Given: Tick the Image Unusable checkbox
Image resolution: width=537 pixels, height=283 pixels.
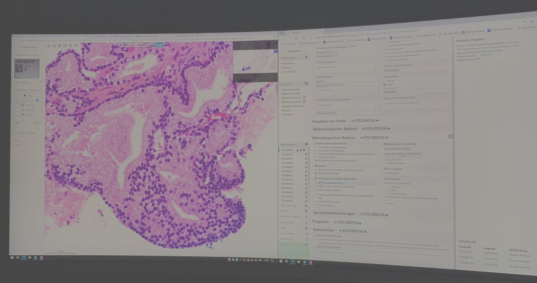Looking at the screenshot, I should (x=15, y=133).
